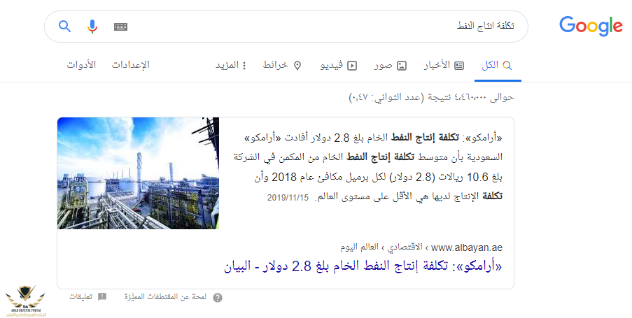Switch to the فيديو (Videos) tab
Screen dimensions: 632x318
click(x=339, y=65)
